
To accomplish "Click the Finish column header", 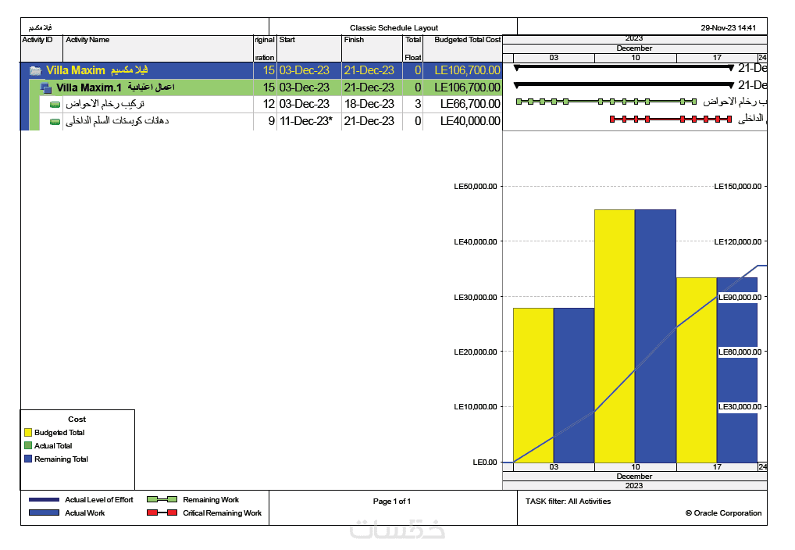I will (x=372, y=48).
